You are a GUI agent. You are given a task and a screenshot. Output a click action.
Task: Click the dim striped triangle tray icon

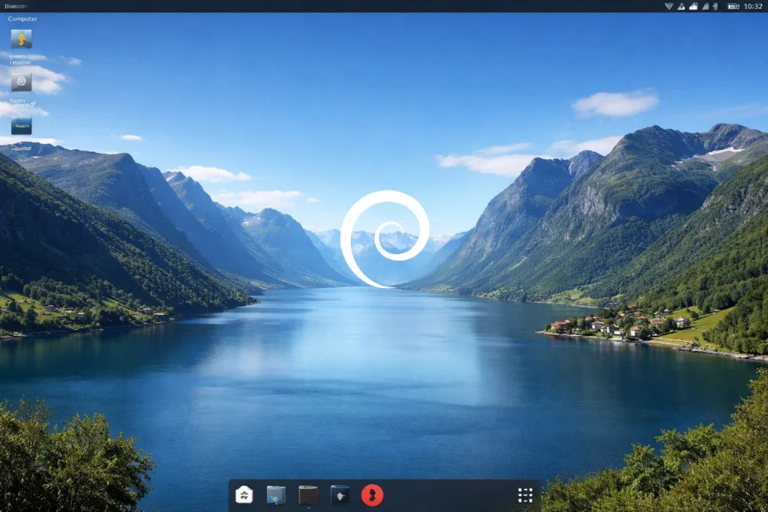pyautogui.click(x=706, y=6)
